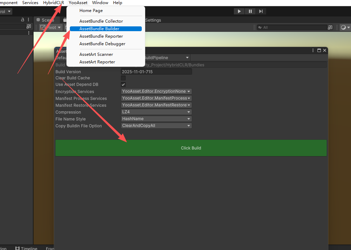Viewport: 351px width, 250px height.
Task: Open the Window menu
Action: pyautogui.click(x=100, y=3)
